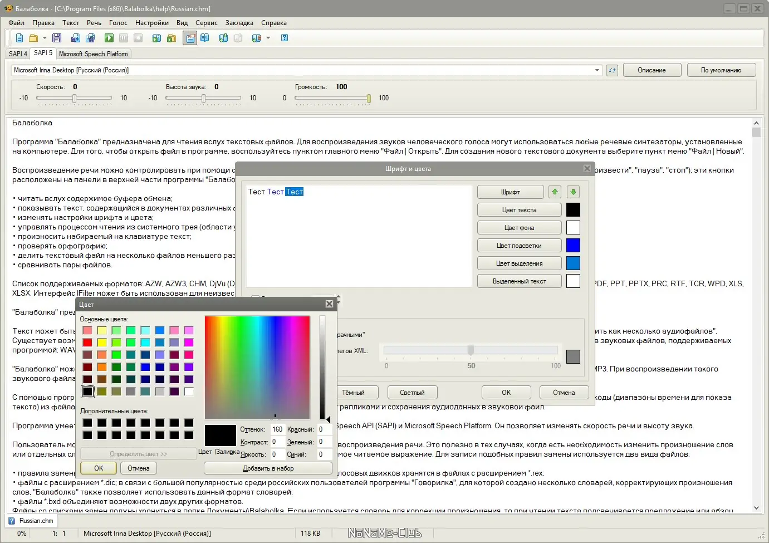Click the white swatch beside Цвет фона
Screen dimensions: 769x543
[x=573, y=228]
